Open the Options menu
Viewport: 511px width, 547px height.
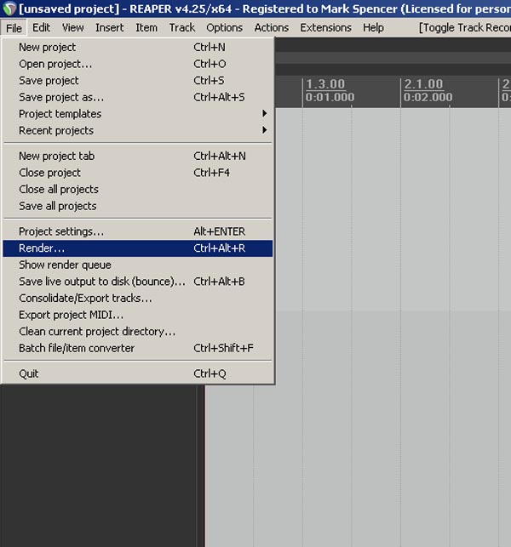(224, 27)
